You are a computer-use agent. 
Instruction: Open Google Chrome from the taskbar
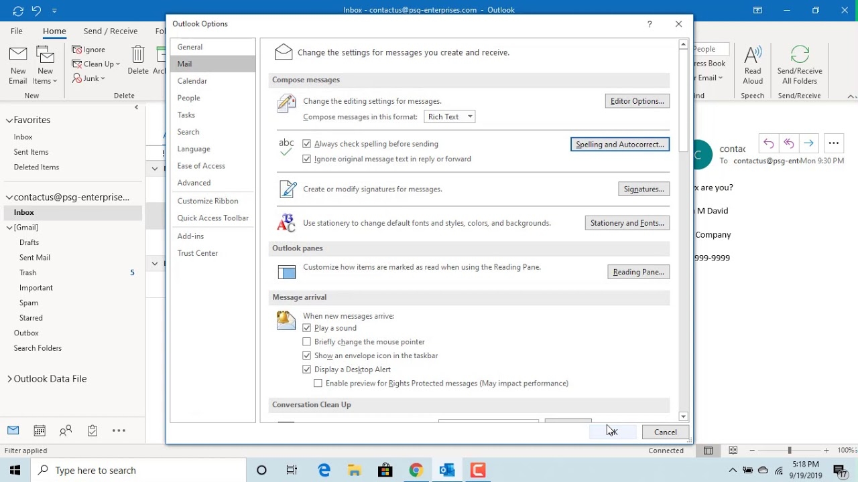tap(416, 470)
